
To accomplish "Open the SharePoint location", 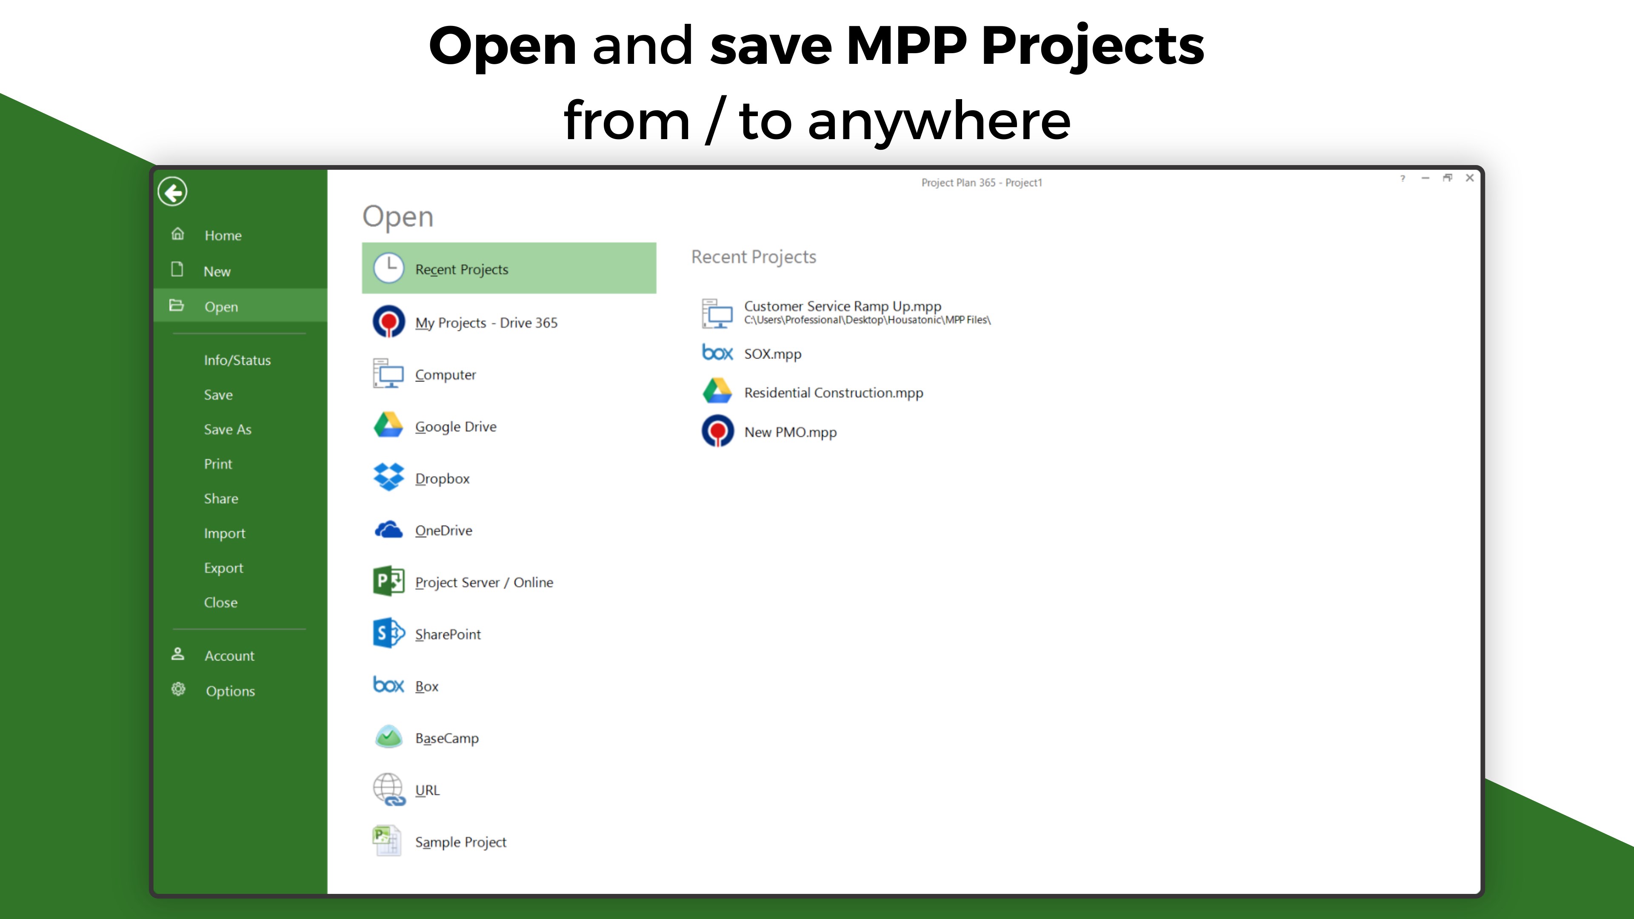I will click(x=447, y=634).
